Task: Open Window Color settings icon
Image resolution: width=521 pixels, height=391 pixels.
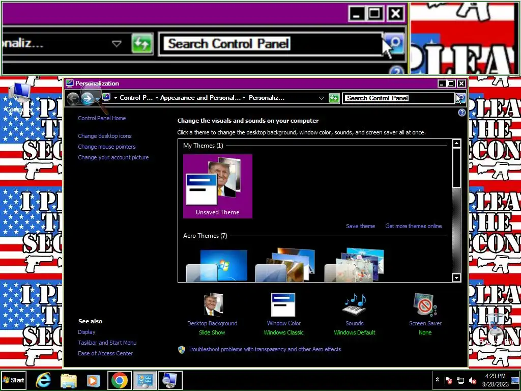Action: click(x=283, y=304)
